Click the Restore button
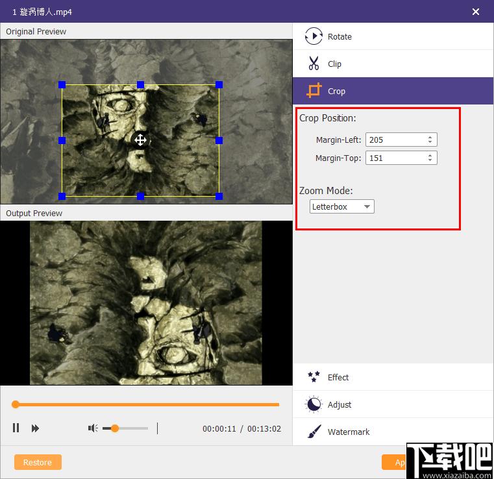This screenshot has width=494, height=479. coord(38,462)
